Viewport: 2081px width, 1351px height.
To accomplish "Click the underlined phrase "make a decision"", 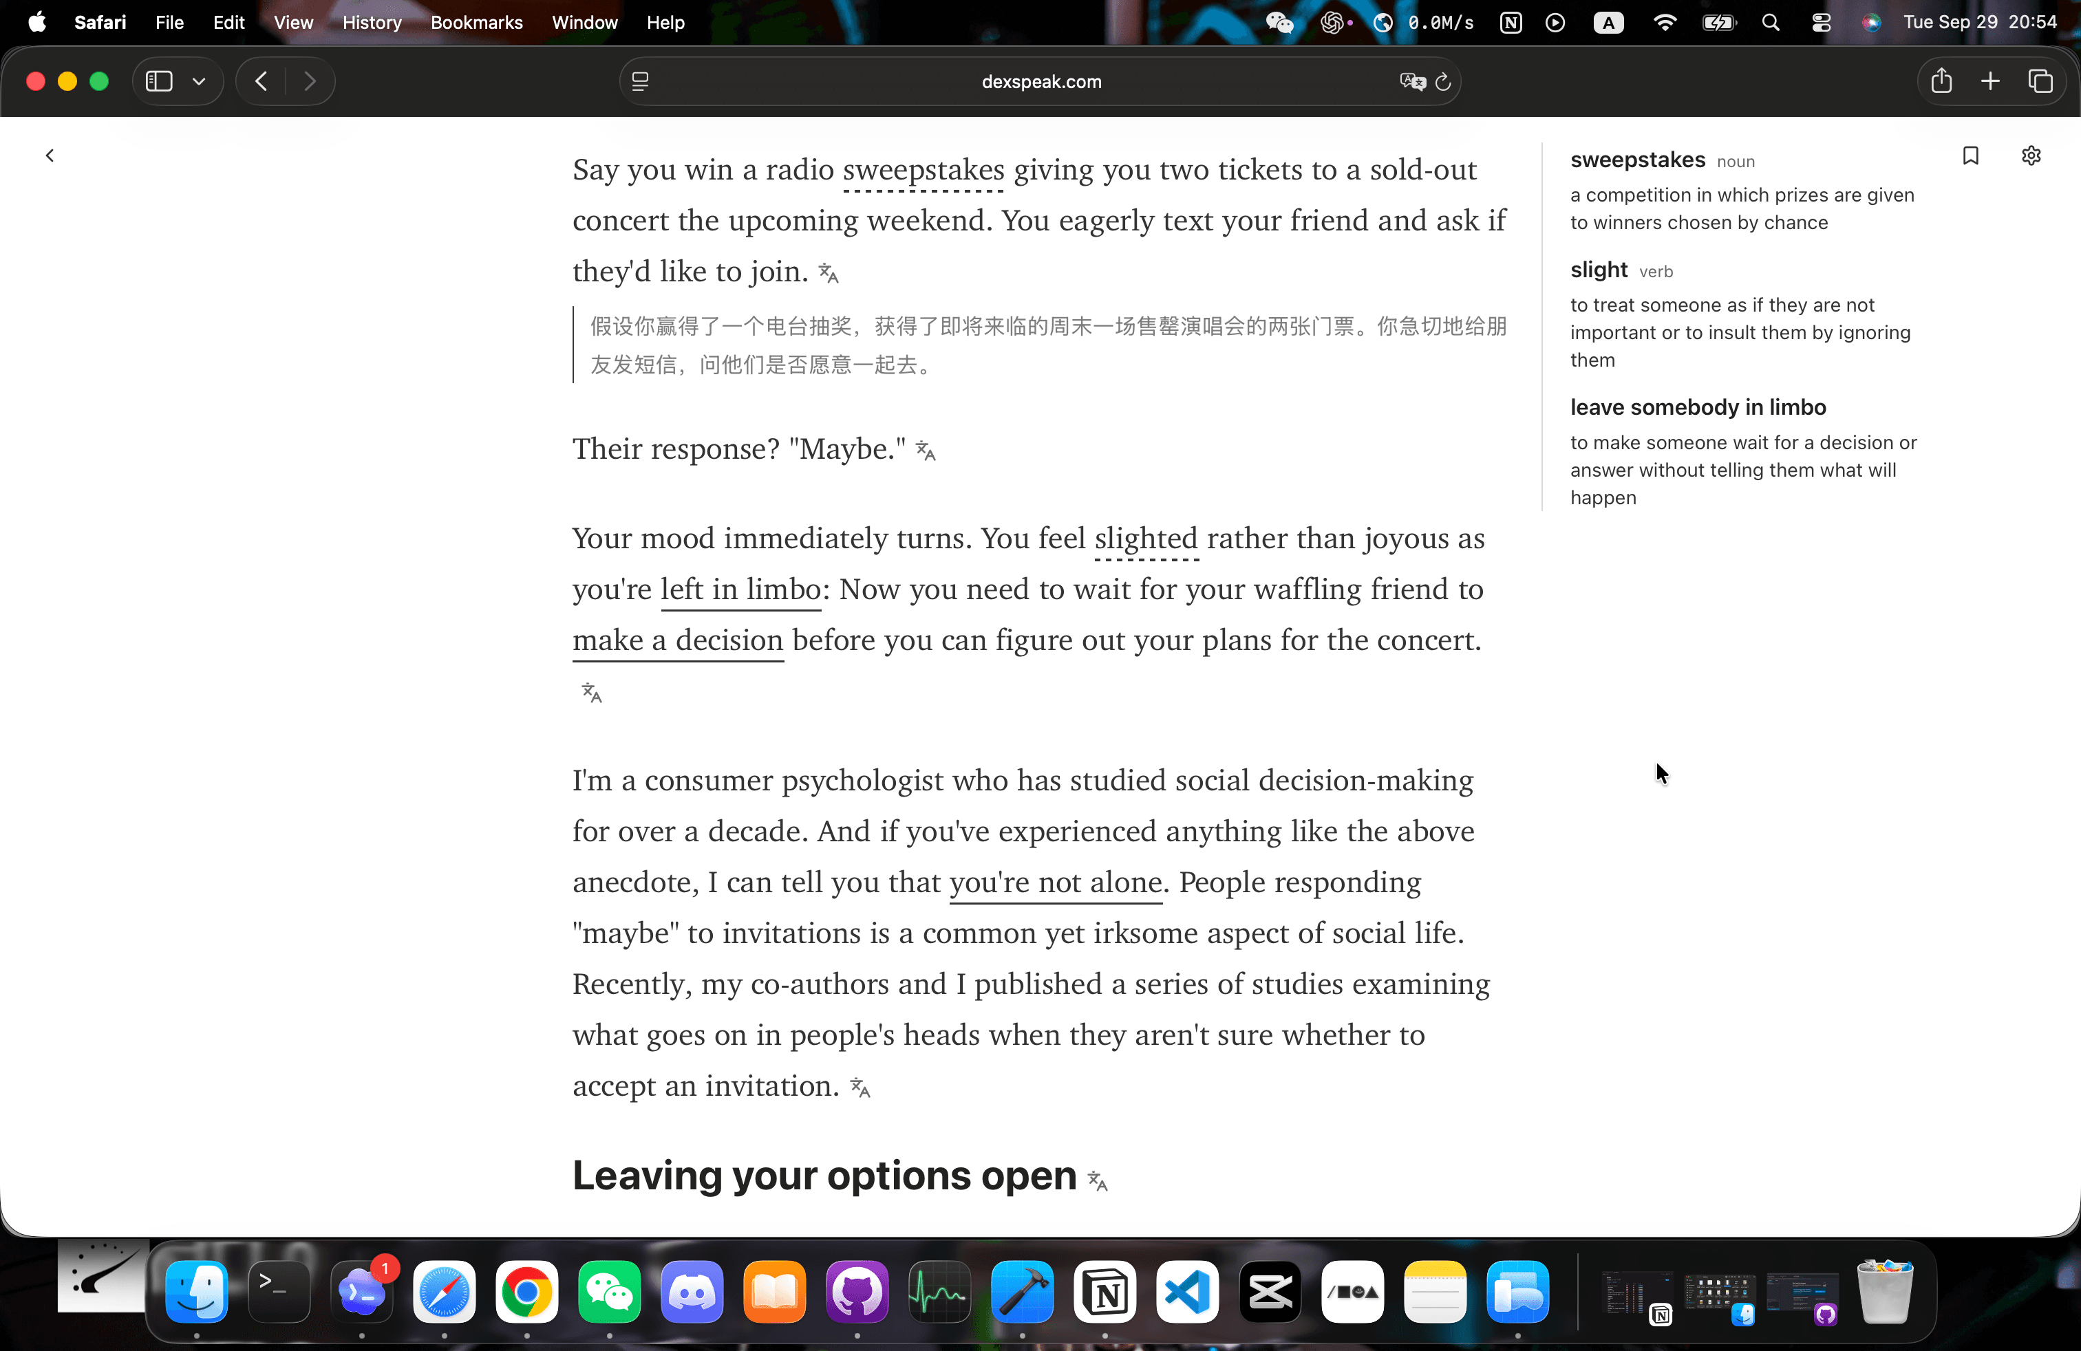I will click(678, 640).
